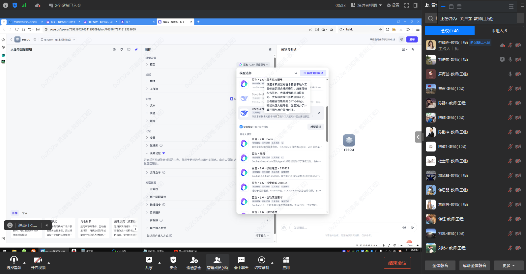Toggle camera for 蒋思朋-教师(工程)
Viewport: 526px width, 274px height.
pos(518,190)
